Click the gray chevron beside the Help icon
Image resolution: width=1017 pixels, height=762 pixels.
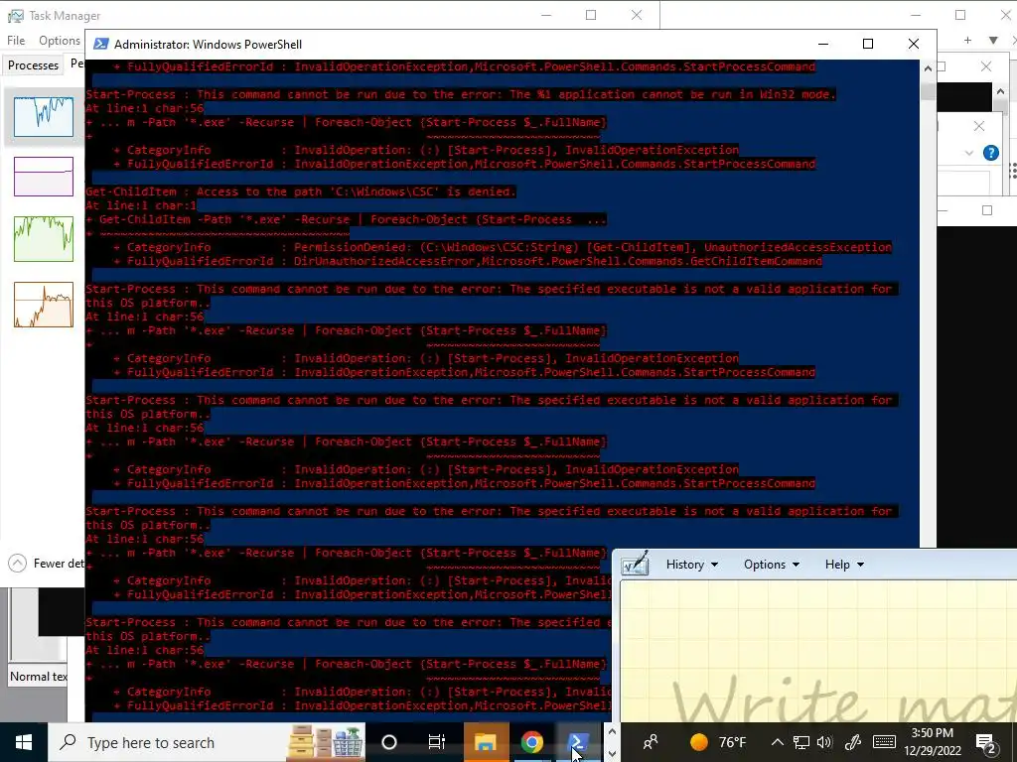(969, 153)
